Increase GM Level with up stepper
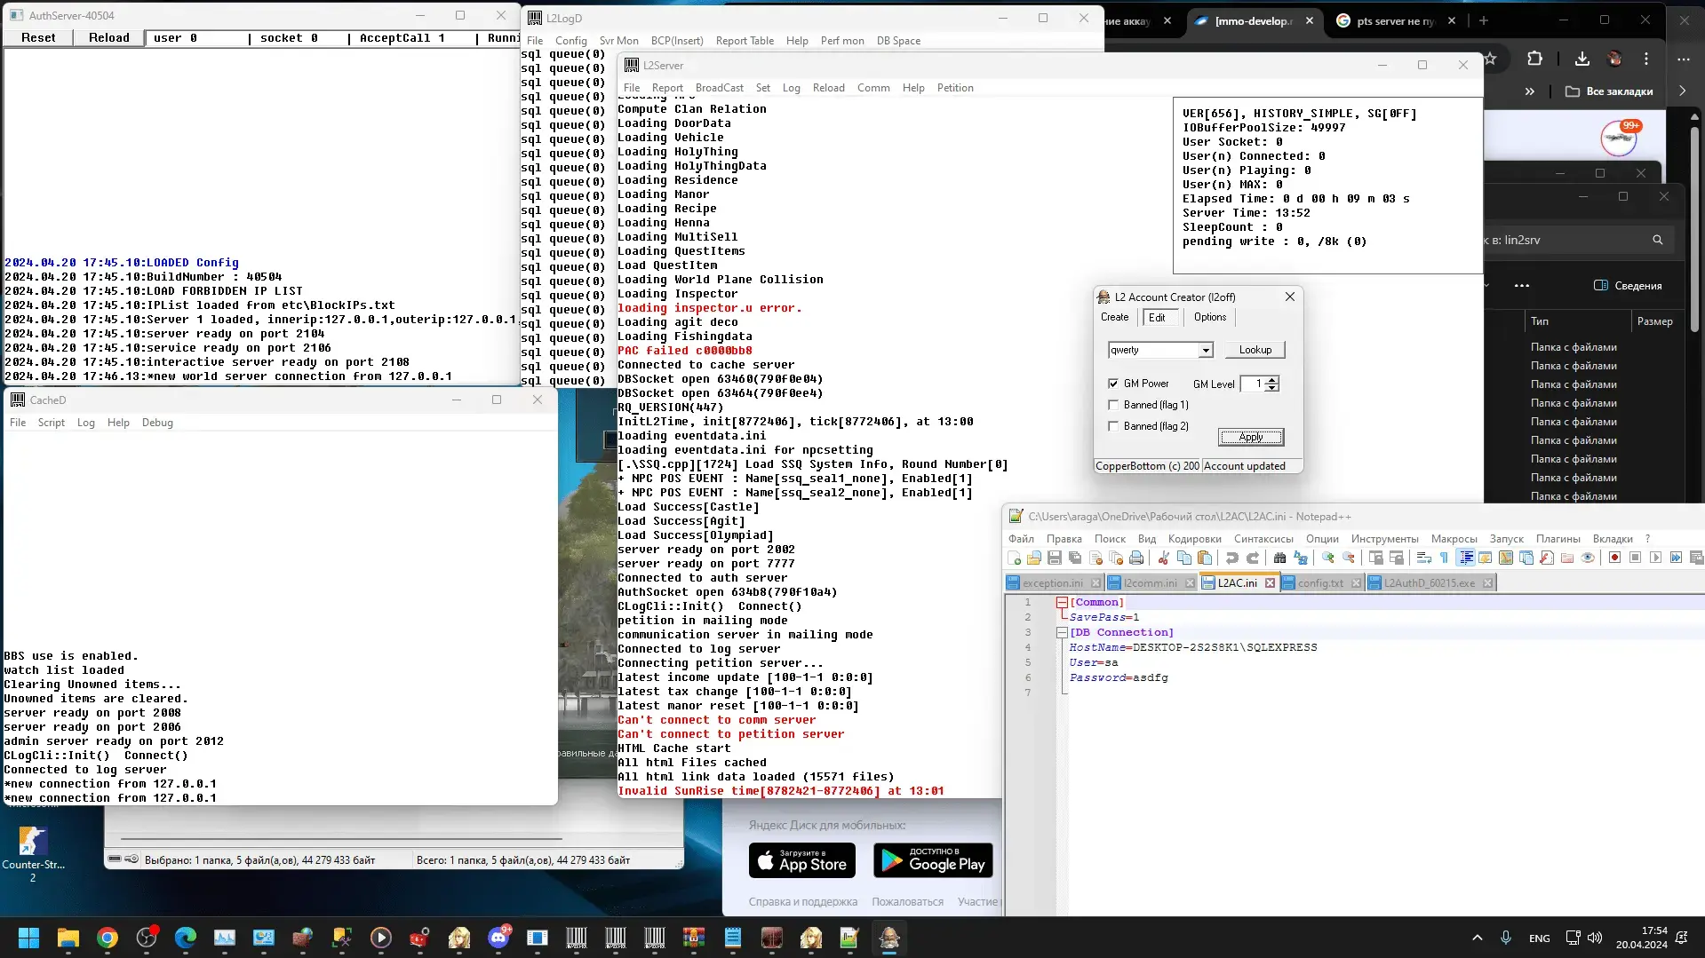The height and width of the screenshot is (958, 1705). pos(1272,380)
